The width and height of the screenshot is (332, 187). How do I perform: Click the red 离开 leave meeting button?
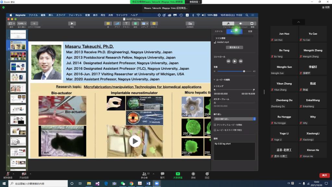tap(324, 175)
